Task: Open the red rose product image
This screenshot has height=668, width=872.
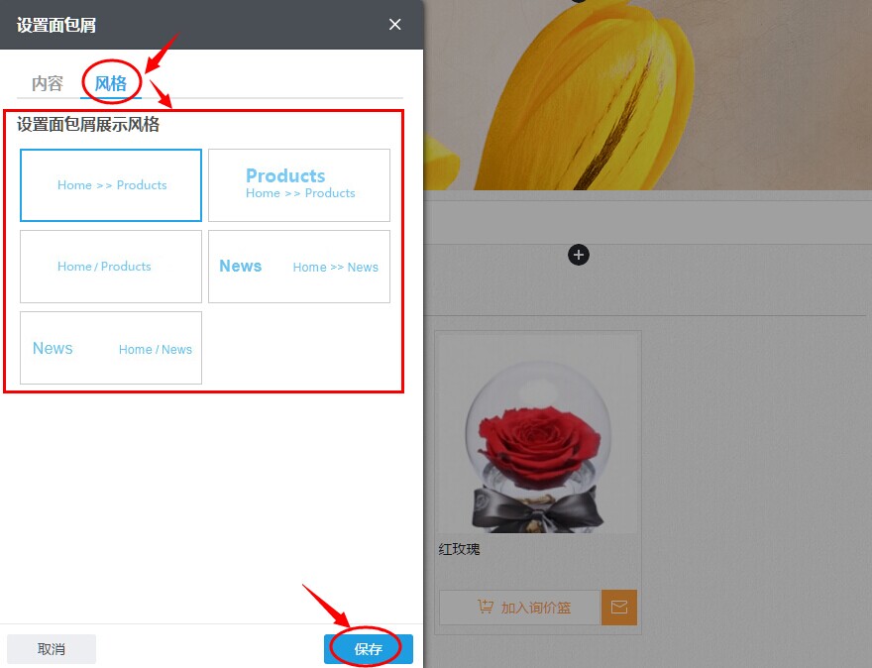Action: 538,434
